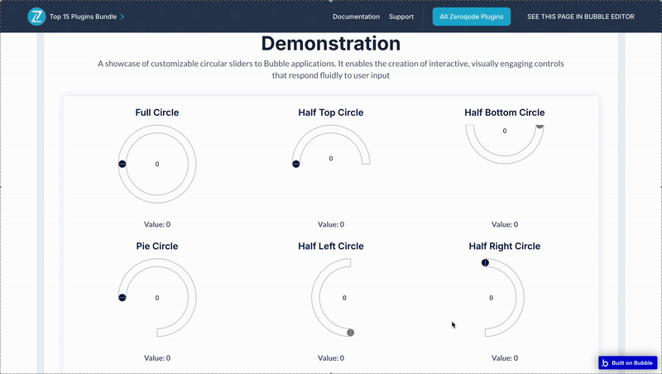Screen dimensions: 662x374
Task: Click the Full Circle slider handle
Action: pos(122,165)
